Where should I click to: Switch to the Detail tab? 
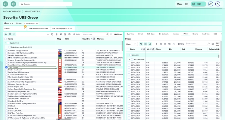click(x=141, y=34)
